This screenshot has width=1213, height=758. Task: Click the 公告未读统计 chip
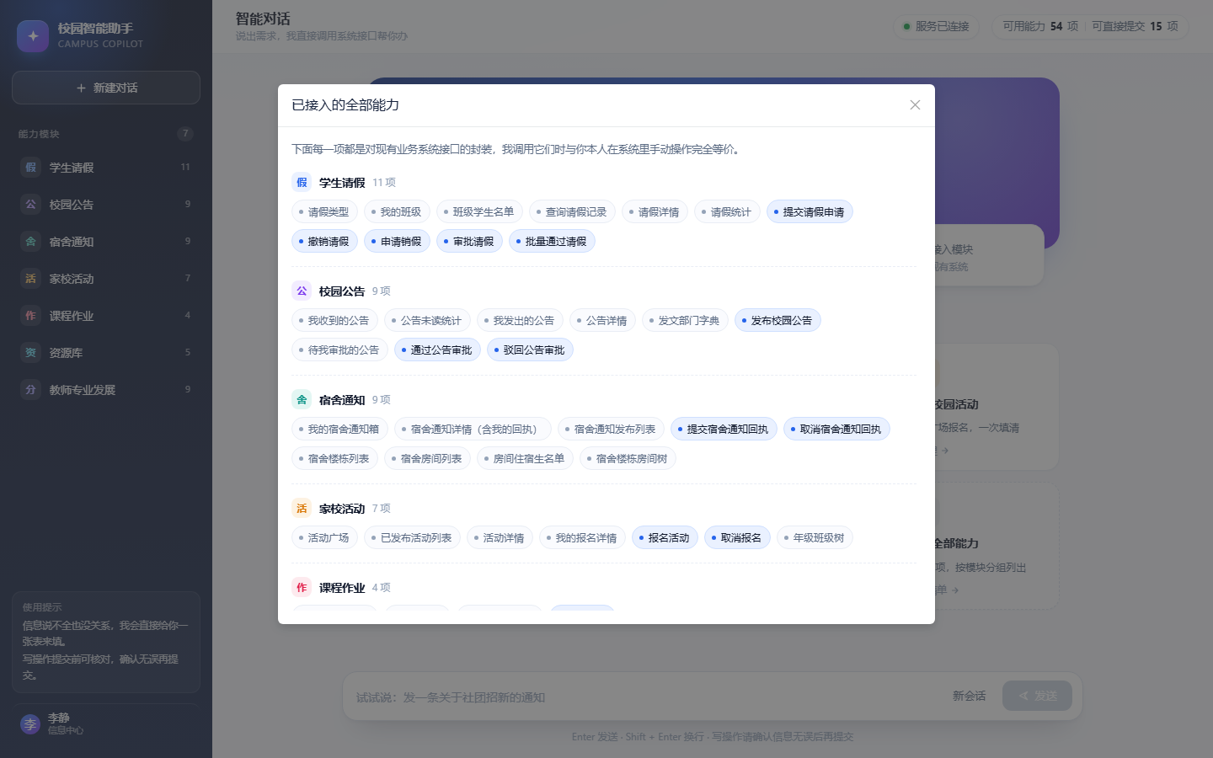[x=428, y=321]
